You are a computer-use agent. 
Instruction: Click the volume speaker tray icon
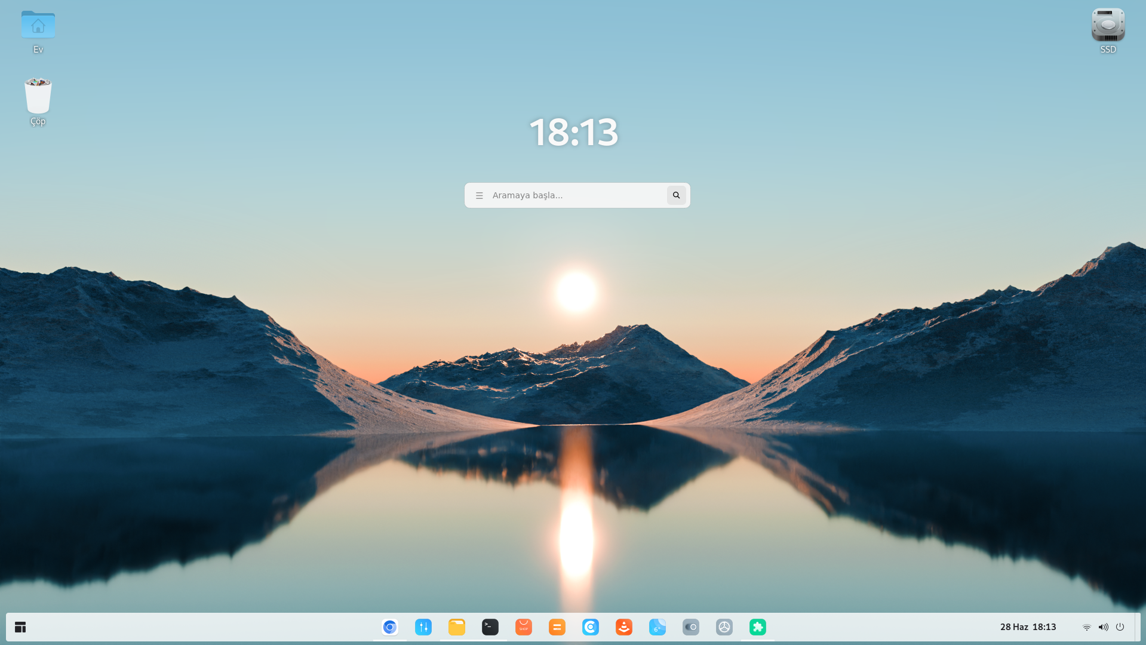coord(1104,627)
